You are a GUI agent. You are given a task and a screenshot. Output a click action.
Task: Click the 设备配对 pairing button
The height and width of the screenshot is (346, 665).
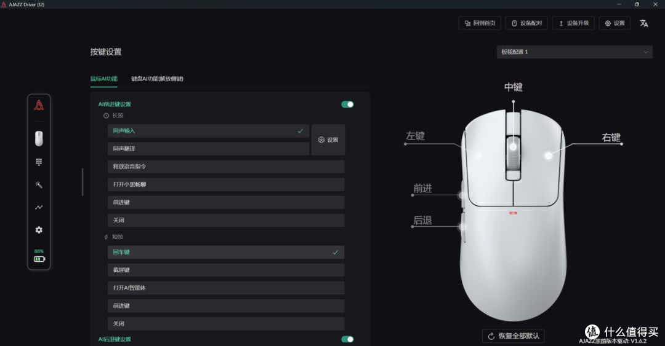click(x=526, y=23)
